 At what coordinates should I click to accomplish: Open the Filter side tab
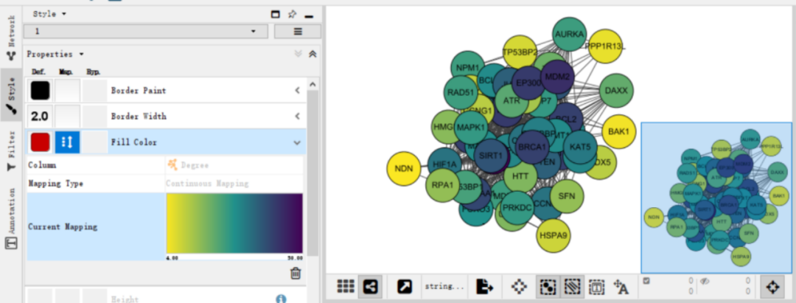11,151
